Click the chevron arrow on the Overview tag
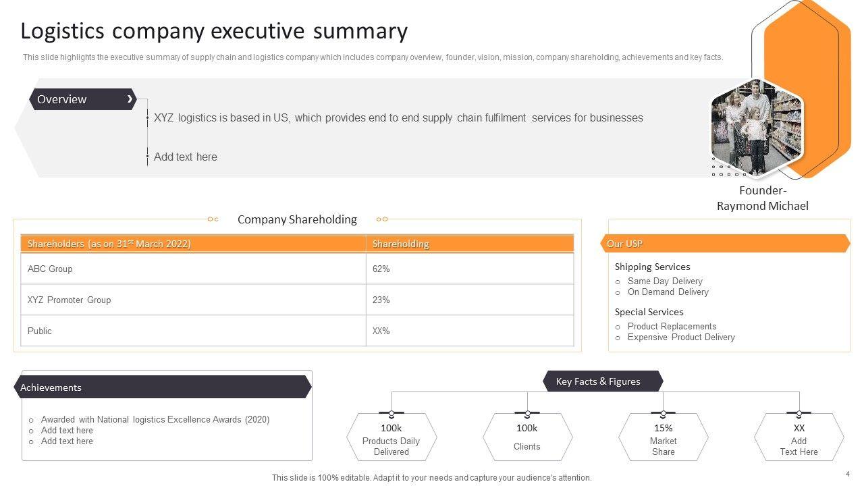Image resolution: width=864 pixels, height=486 pixels. pos(130,99)
